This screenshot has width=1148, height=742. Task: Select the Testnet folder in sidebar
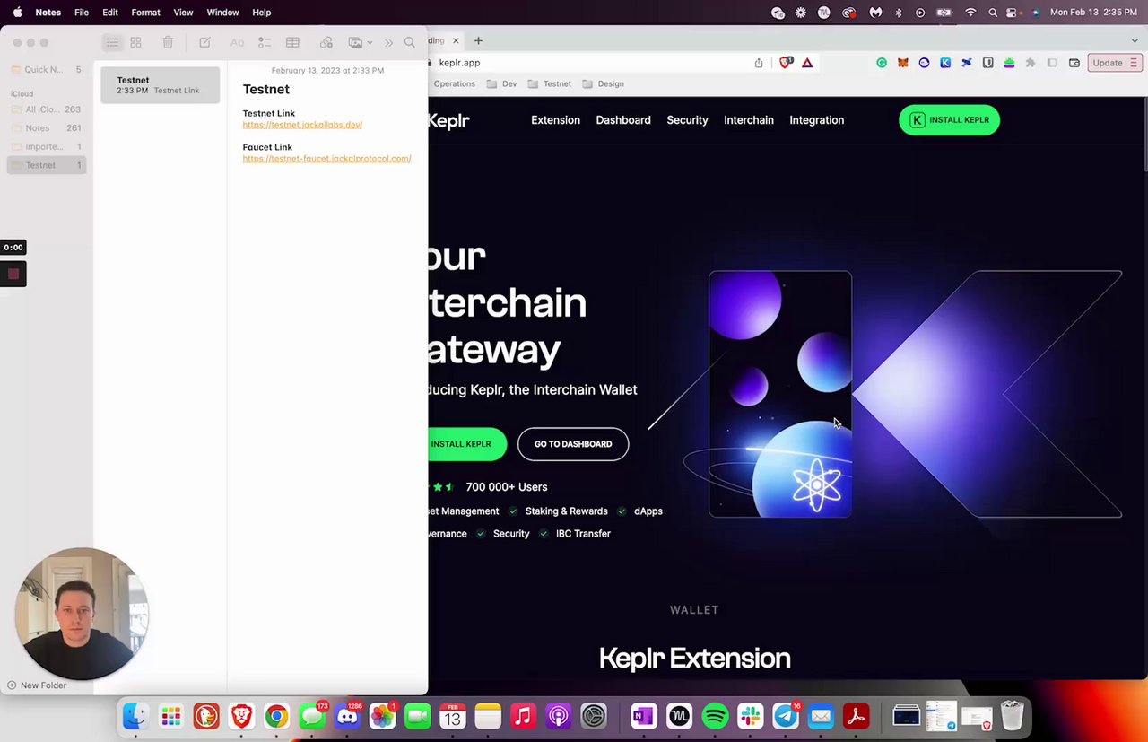click(46, 165)
